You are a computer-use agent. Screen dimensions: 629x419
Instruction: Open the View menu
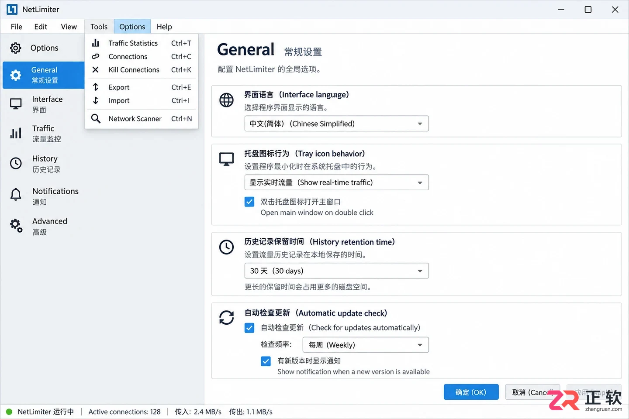[x=69, y=27]
